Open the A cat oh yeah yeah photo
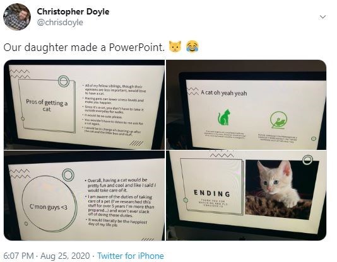This screenshot has height=262, width=337. (x=246, y=105)
